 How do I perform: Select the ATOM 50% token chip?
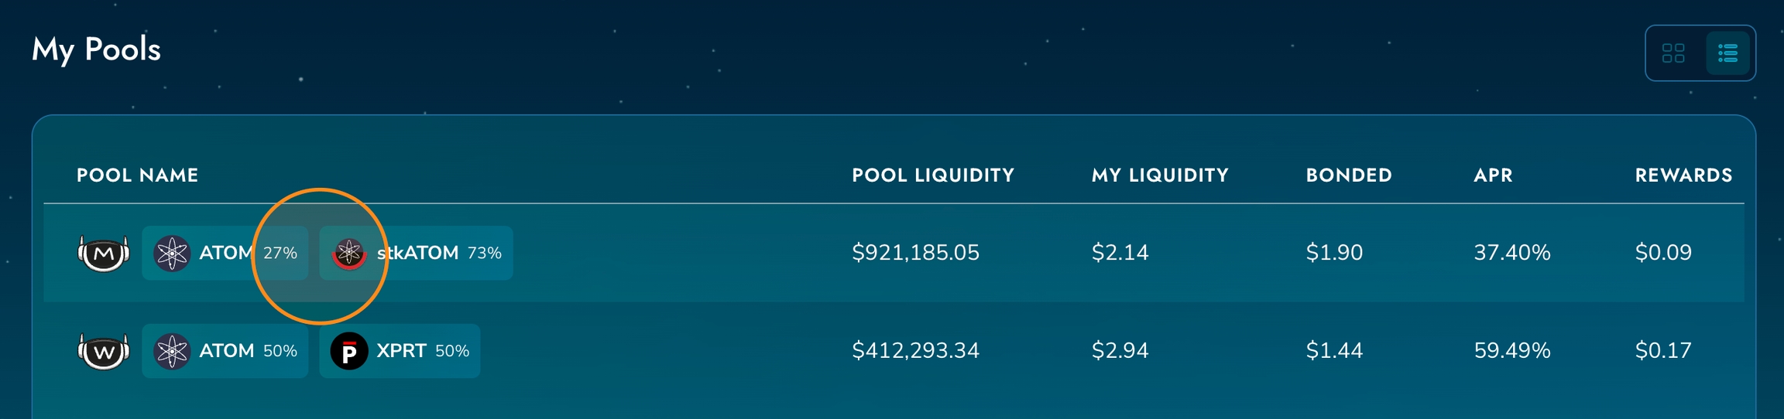tap(225, 351)
